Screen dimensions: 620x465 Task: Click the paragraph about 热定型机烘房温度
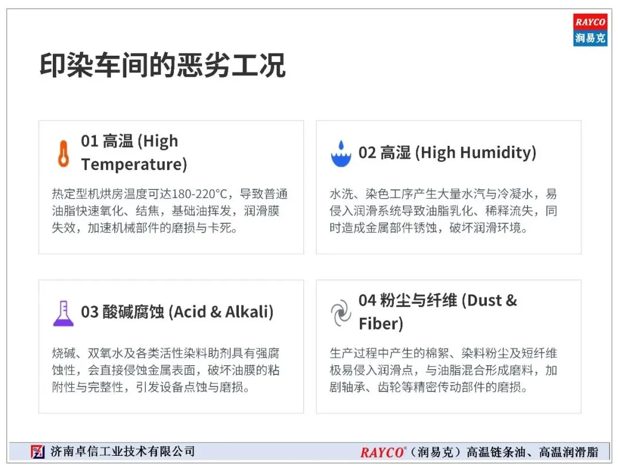(169, 211)
